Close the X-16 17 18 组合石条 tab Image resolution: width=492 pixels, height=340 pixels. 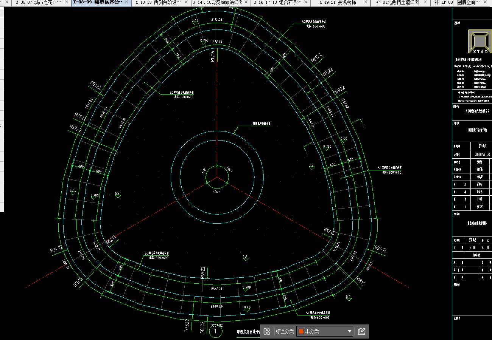(306, 2)
